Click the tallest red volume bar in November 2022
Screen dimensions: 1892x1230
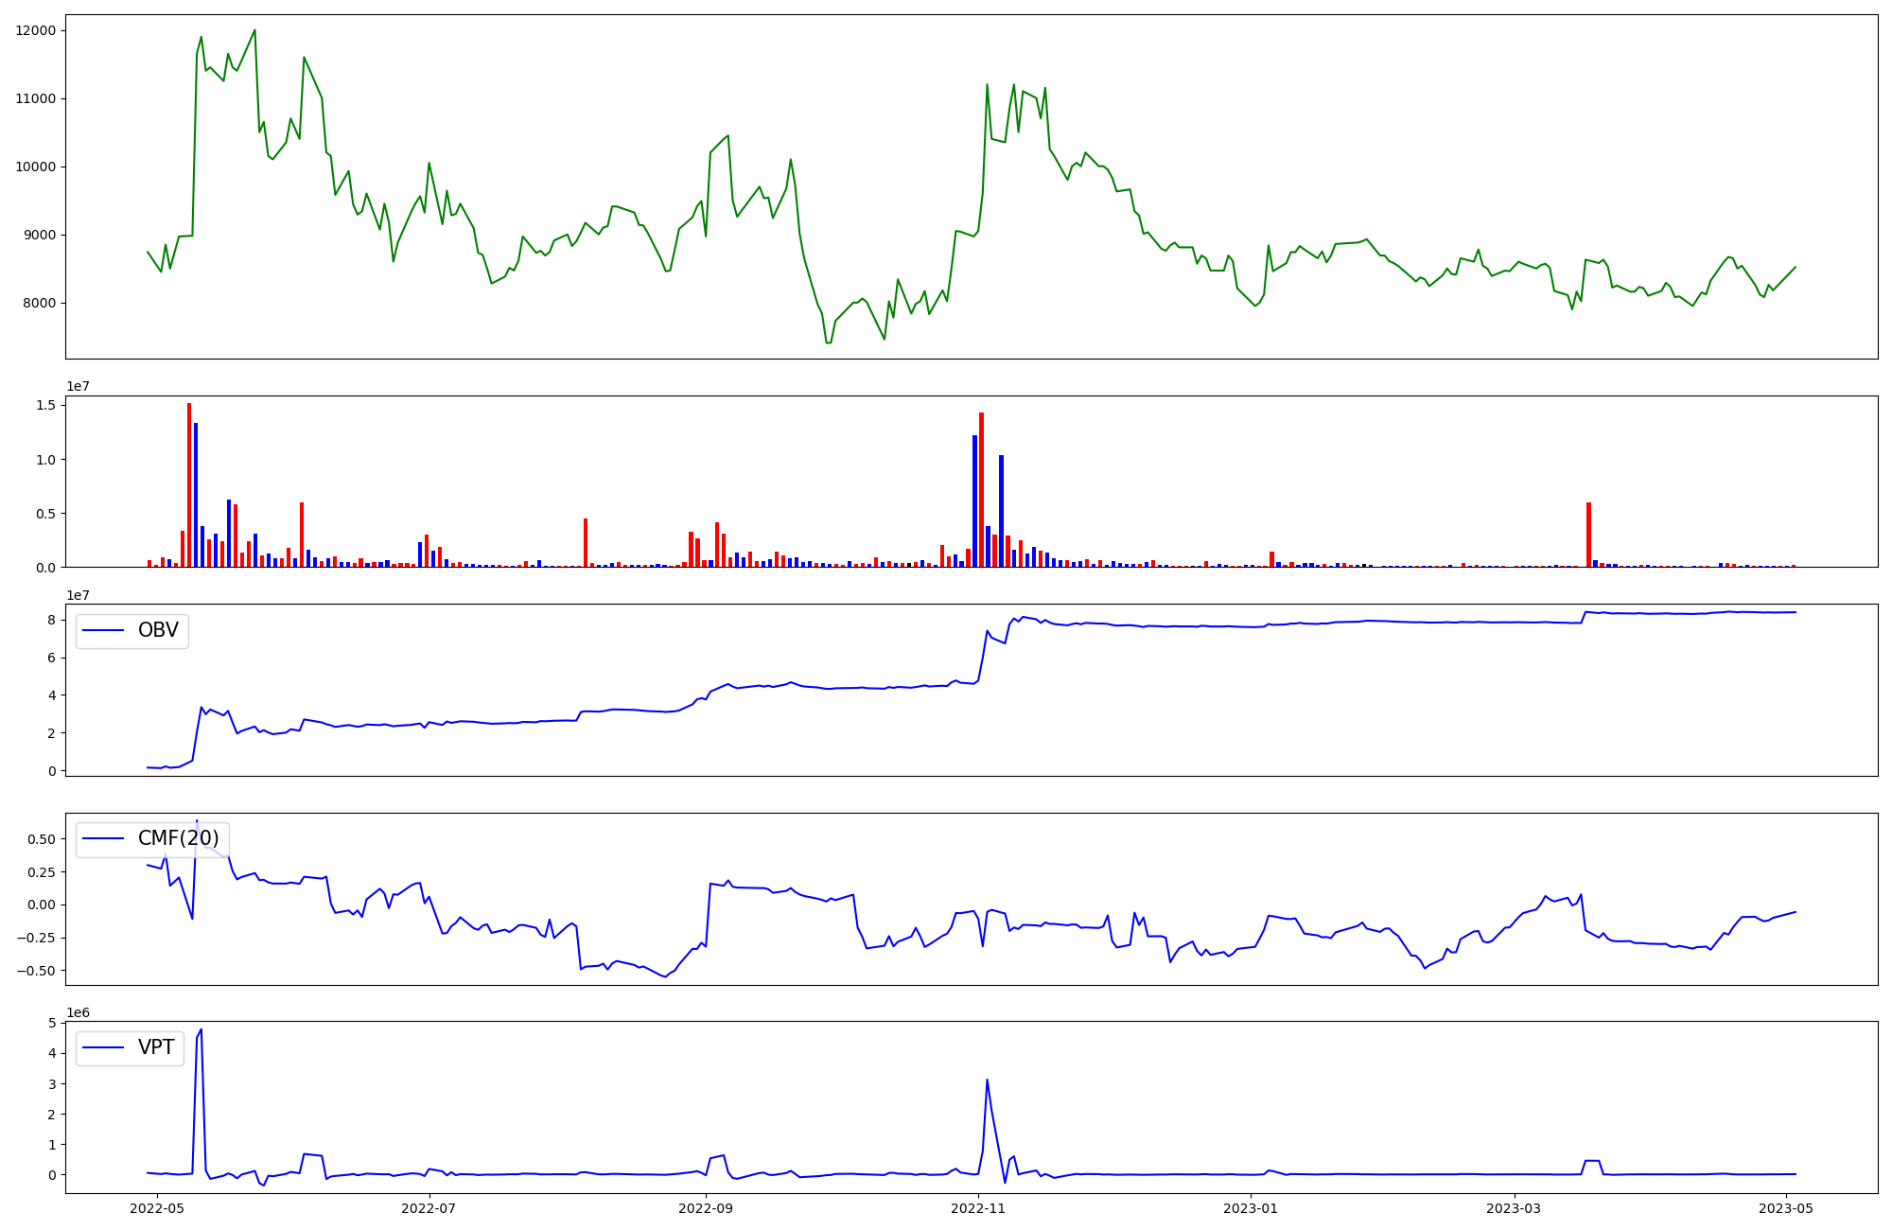[x=982, y=489]
